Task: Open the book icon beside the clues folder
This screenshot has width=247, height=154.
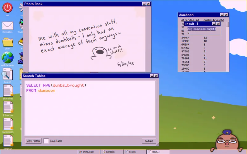Action: click(x=21, y=42)
